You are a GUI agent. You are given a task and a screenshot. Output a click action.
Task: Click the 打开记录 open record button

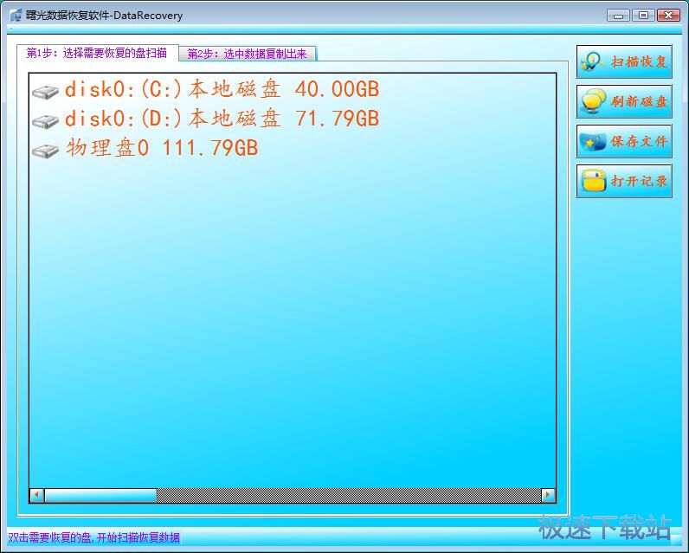click(624, 181)
